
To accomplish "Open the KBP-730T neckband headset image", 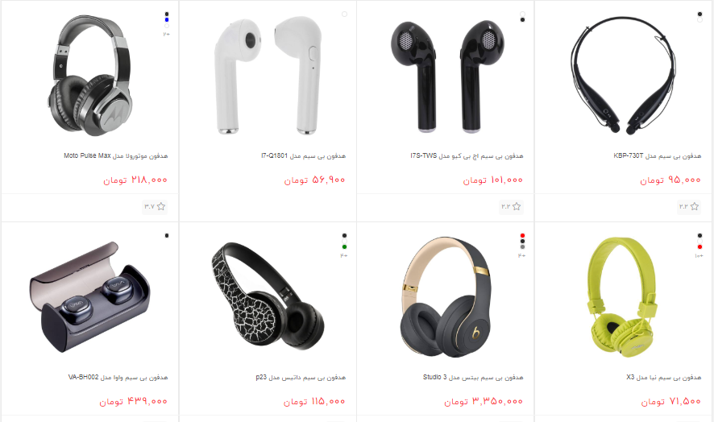I will 624,75.
